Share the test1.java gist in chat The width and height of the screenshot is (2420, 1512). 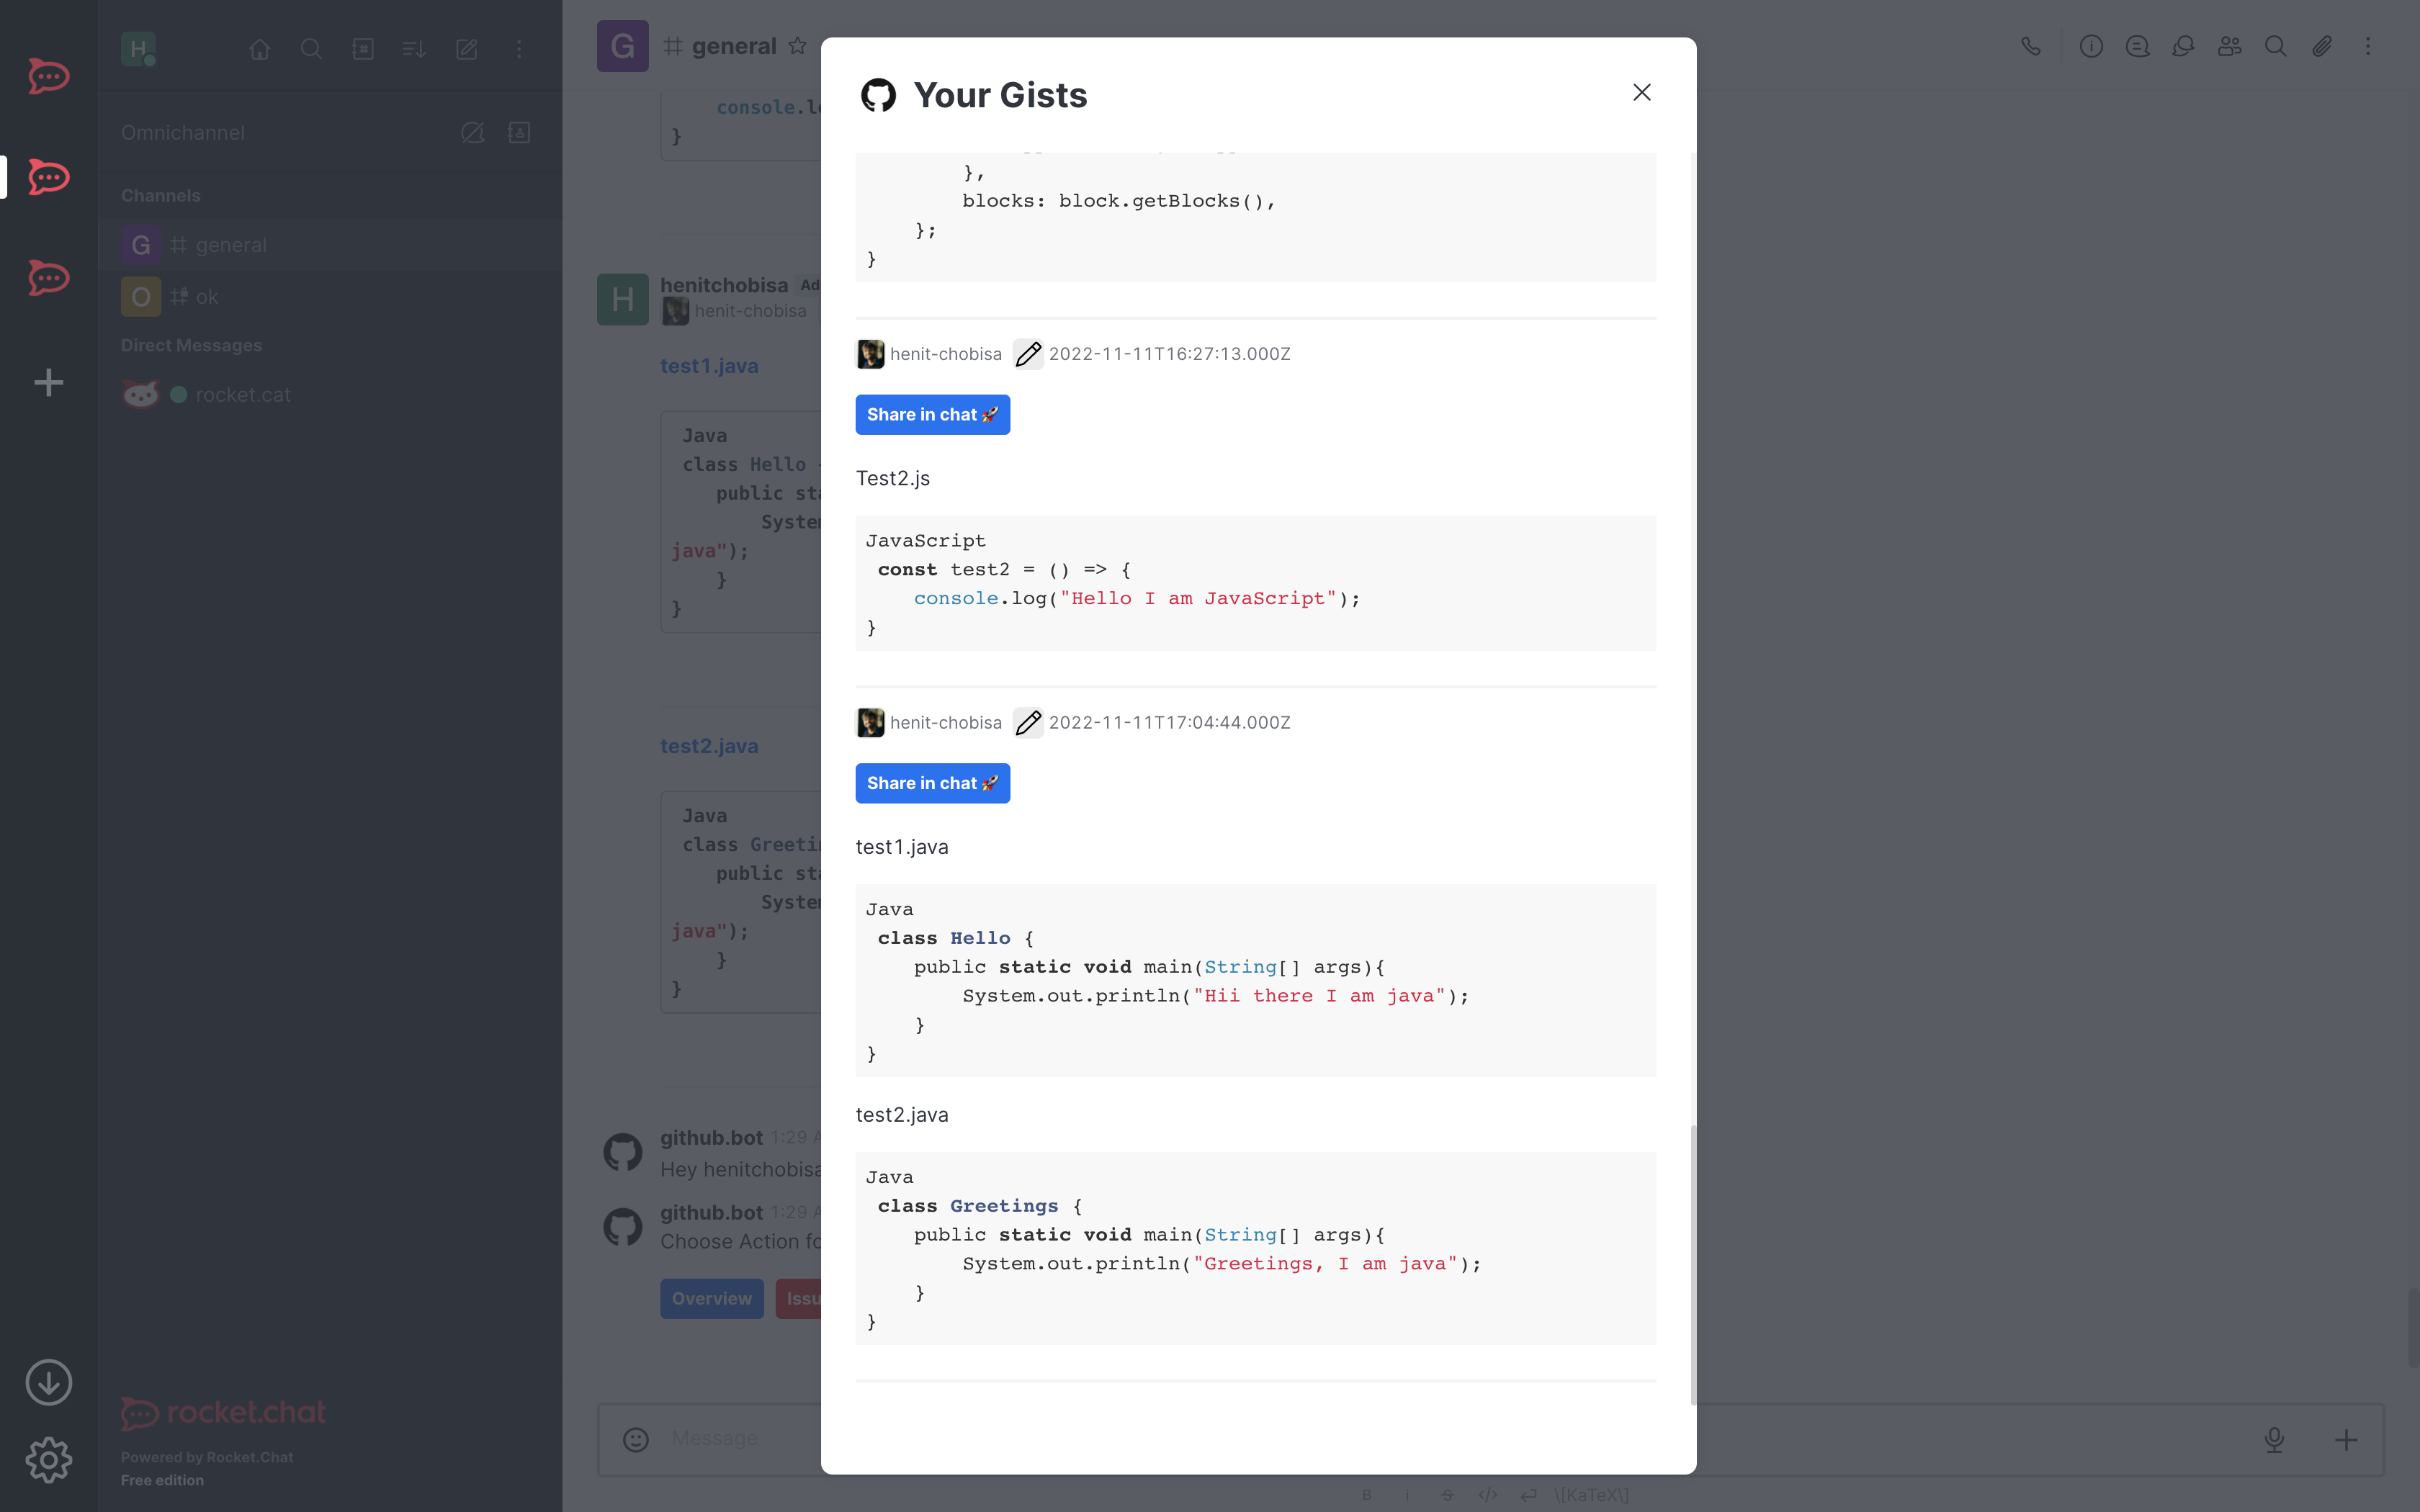pyautogui.click(x=932, y=783)
